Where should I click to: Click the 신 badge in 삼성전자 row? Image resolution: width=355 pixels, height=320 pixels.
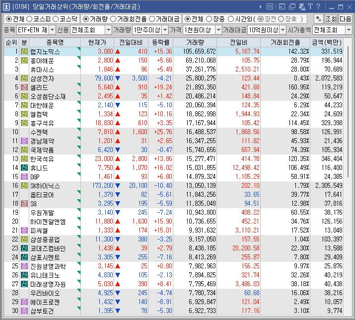[24, 79]
